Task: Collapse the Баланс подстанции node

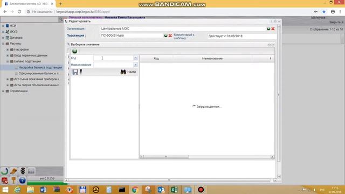Action: 8,61
